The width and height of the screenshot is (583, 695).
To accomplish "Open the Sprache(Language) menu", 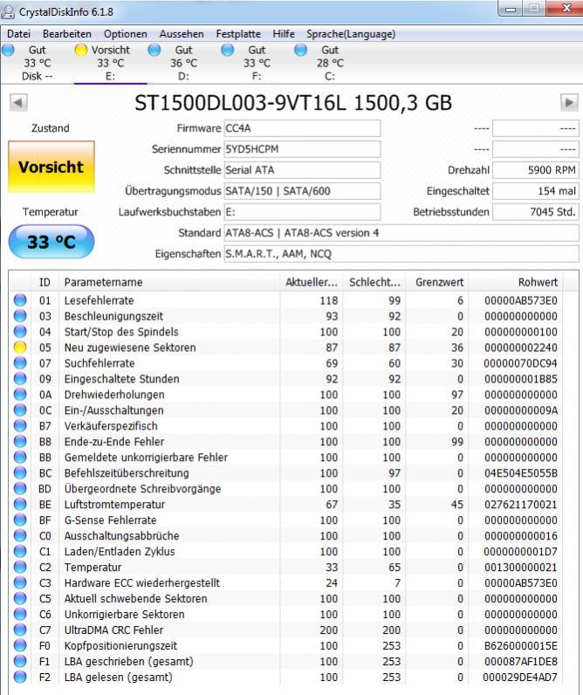I will [351, 34].
